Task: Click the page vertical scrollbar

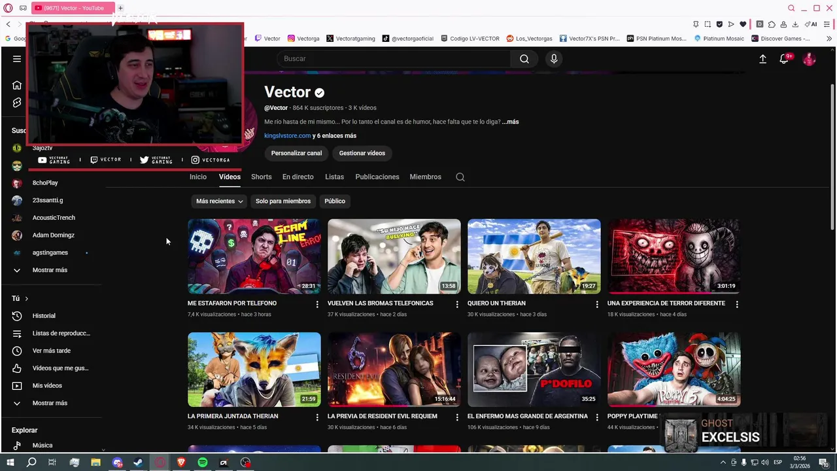Action: [832, 157]
